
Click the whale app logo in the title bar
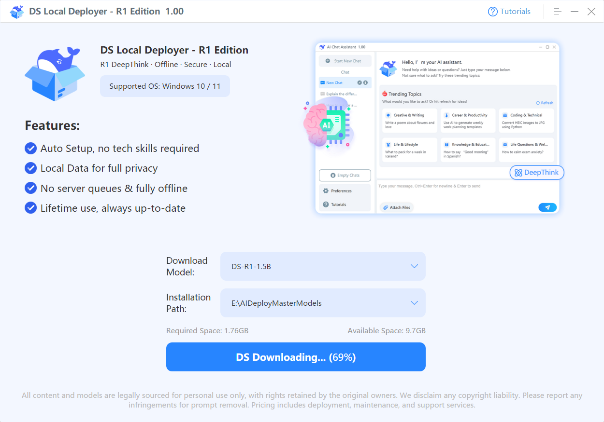coord(17,11)
